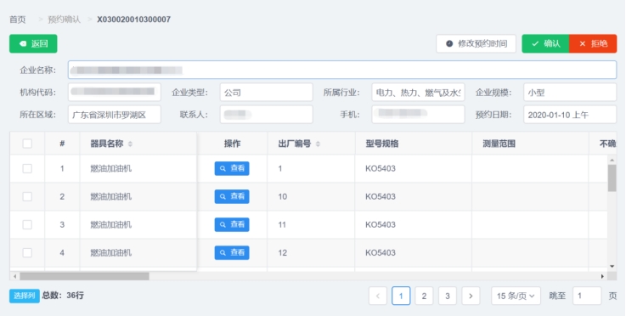This screenshot has width=626, height=316.
Task: Click the 操作 column header
Action: pos(233,144)
